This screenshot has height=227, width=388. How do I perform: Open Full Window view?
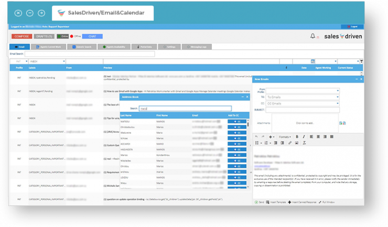click(x=327, y=202)
